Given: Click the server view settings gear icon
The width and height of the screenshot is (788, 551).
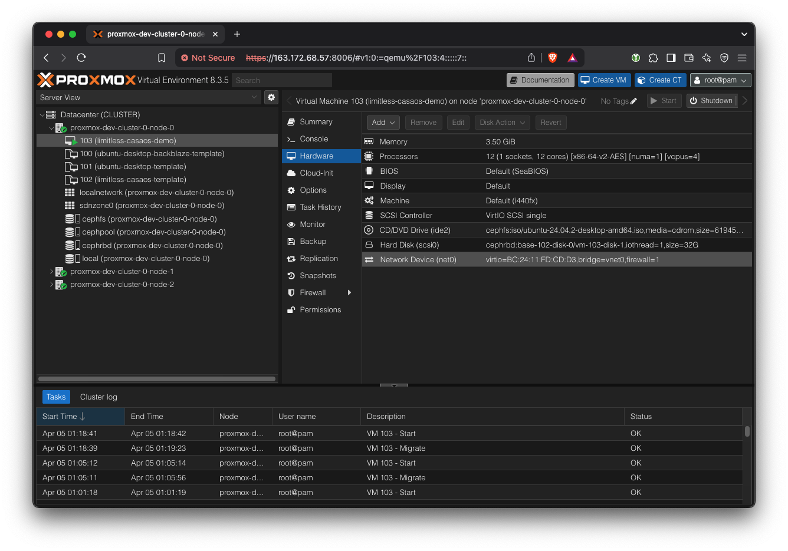Looking at the screenshot, I should [x=271, y=97].
